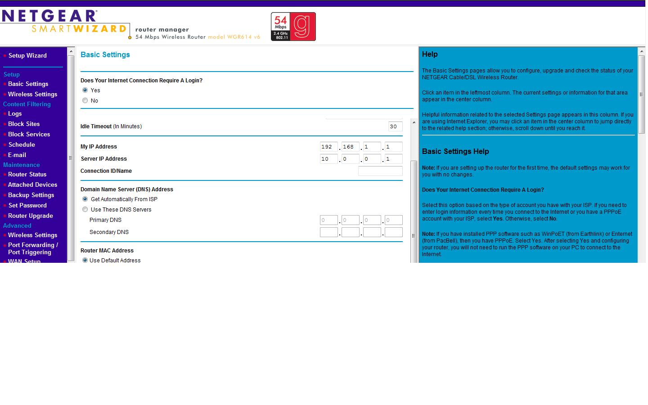Open Block Services page

pos(29,134)
